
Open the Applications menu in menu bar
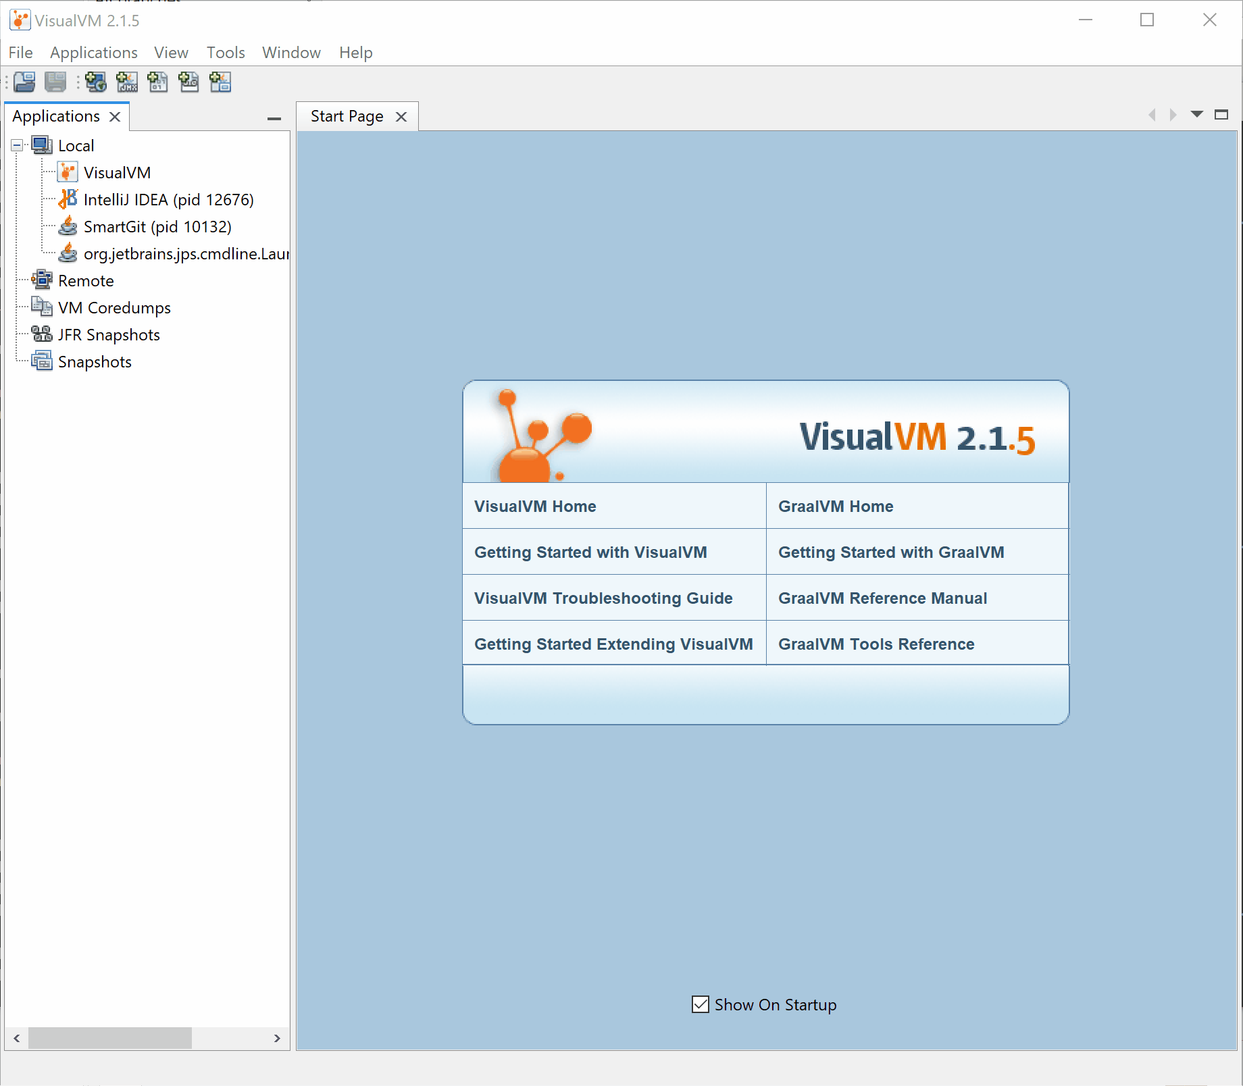click(93, 53)
